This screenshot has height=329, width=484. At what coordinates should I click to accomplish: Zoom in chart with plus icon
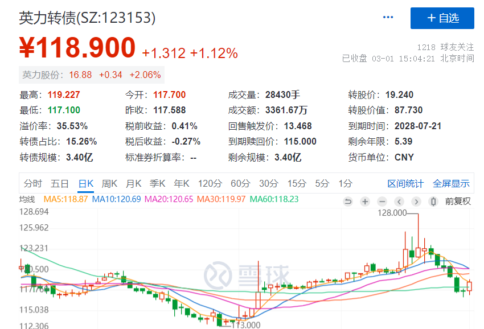point(365,202)
